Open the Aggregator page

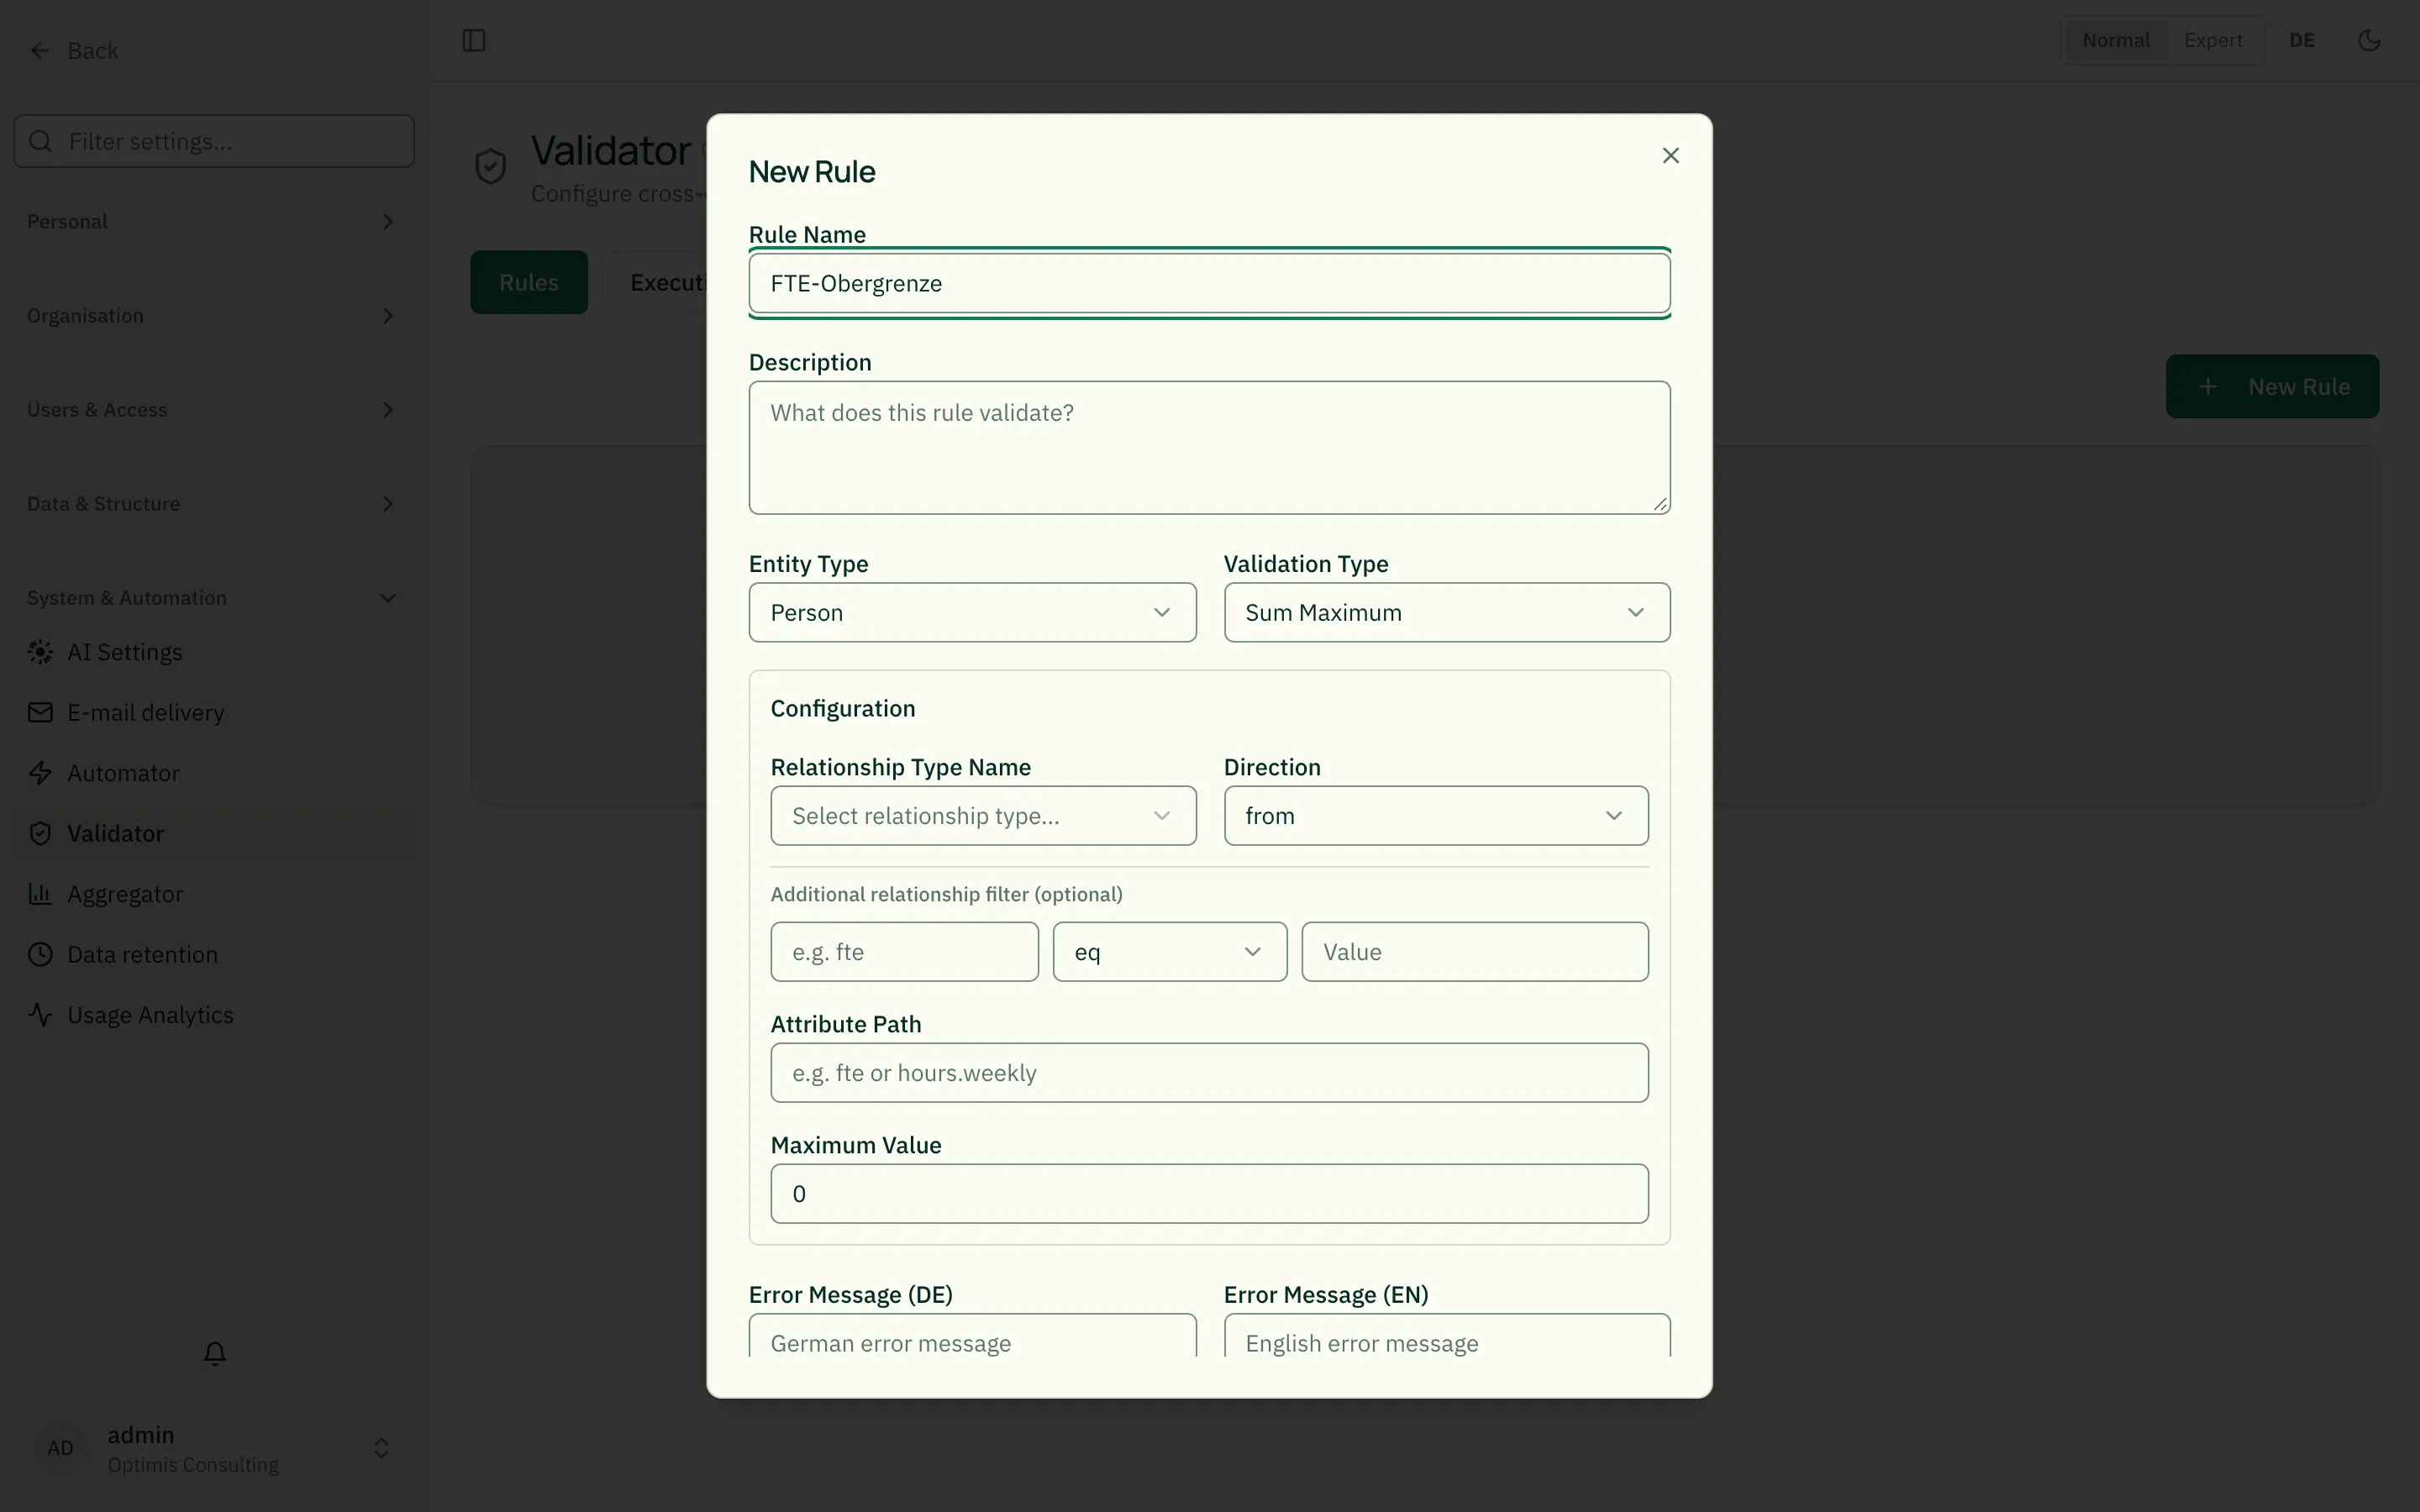pyautogui.click(x=214, y=894)
